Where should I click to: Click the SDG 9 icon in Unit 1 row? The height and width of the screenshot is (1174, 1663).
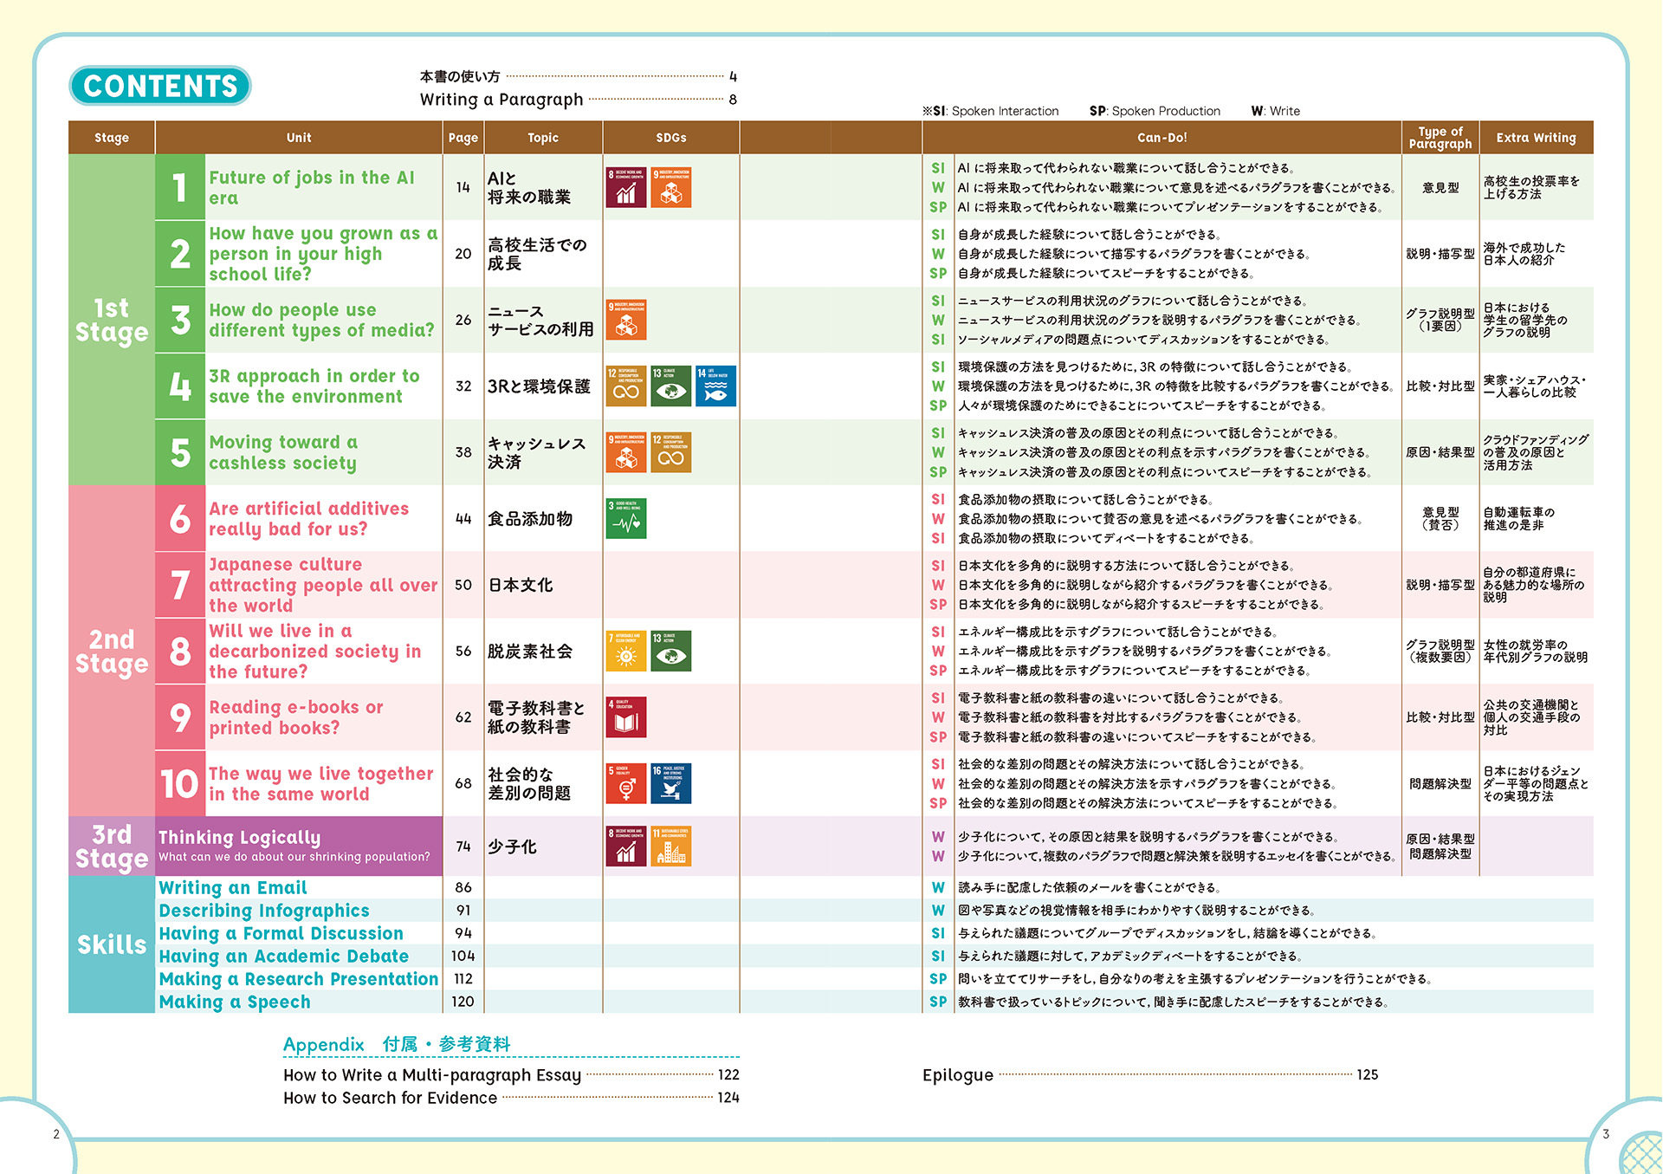pos(671,187)
